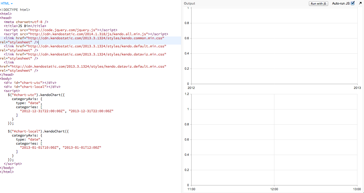The image size is (364, 193).
Task: Click the 11:00 axis label
Action: [191, 189]
